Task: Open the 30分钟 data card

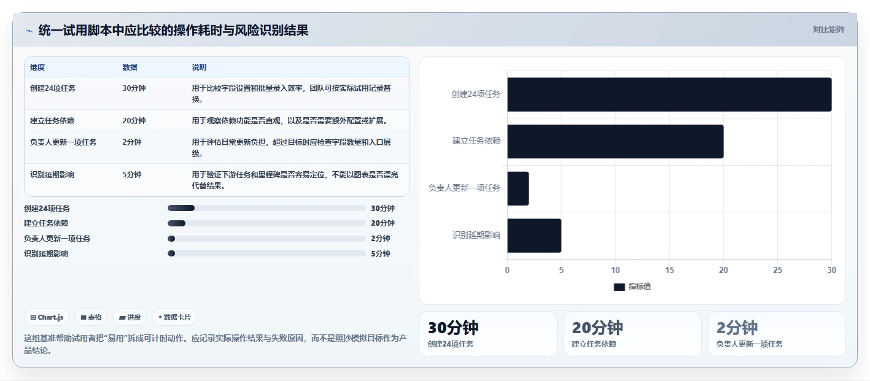Action: click(x=488, y=334)
